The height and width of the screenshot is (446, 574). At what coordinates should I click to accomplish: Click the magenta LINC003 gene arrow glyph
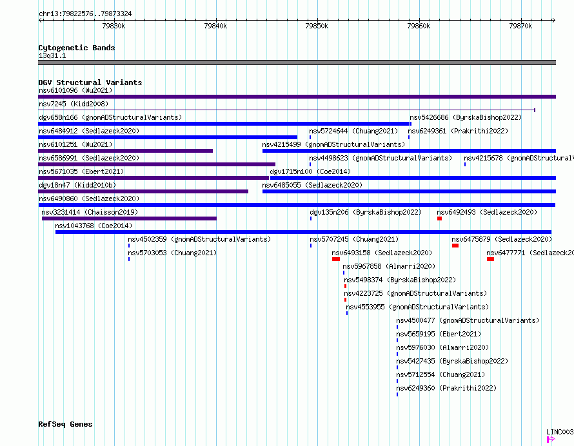click(551, 440)
